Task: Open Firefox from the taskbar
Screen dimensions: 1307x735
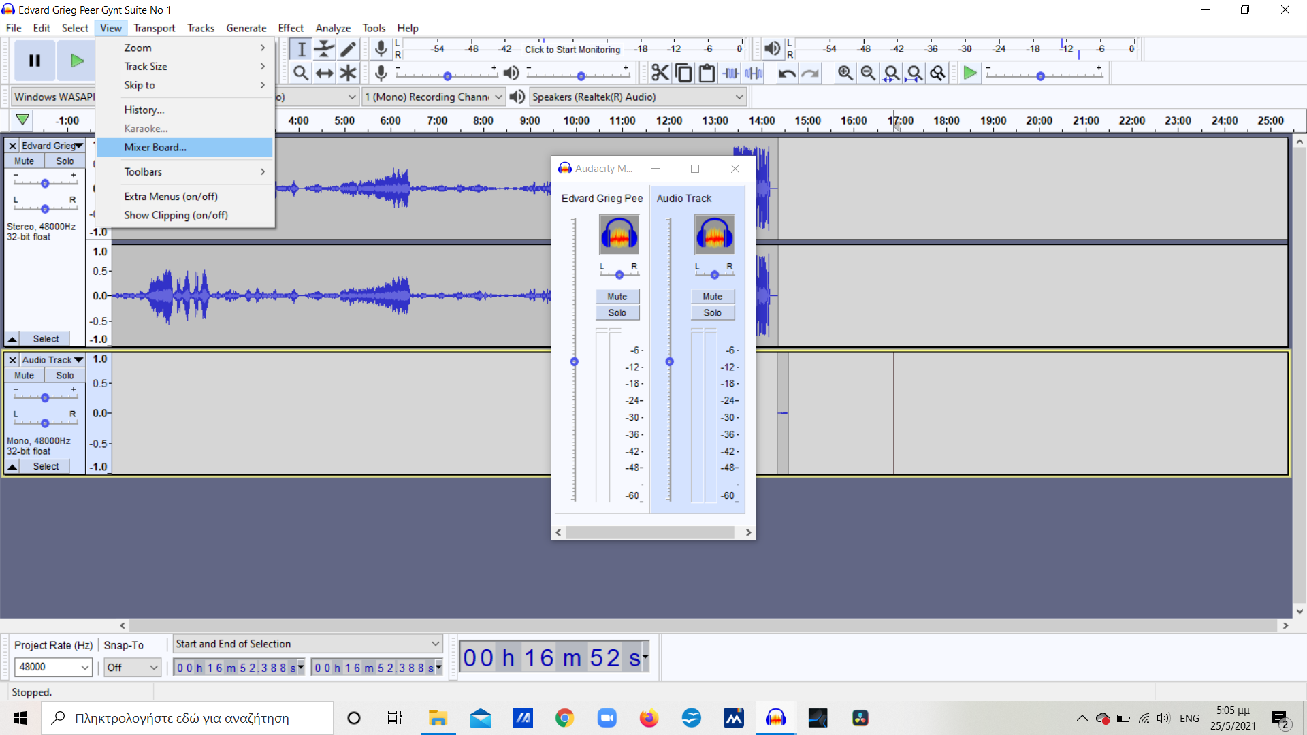Action: coord(649,718)
